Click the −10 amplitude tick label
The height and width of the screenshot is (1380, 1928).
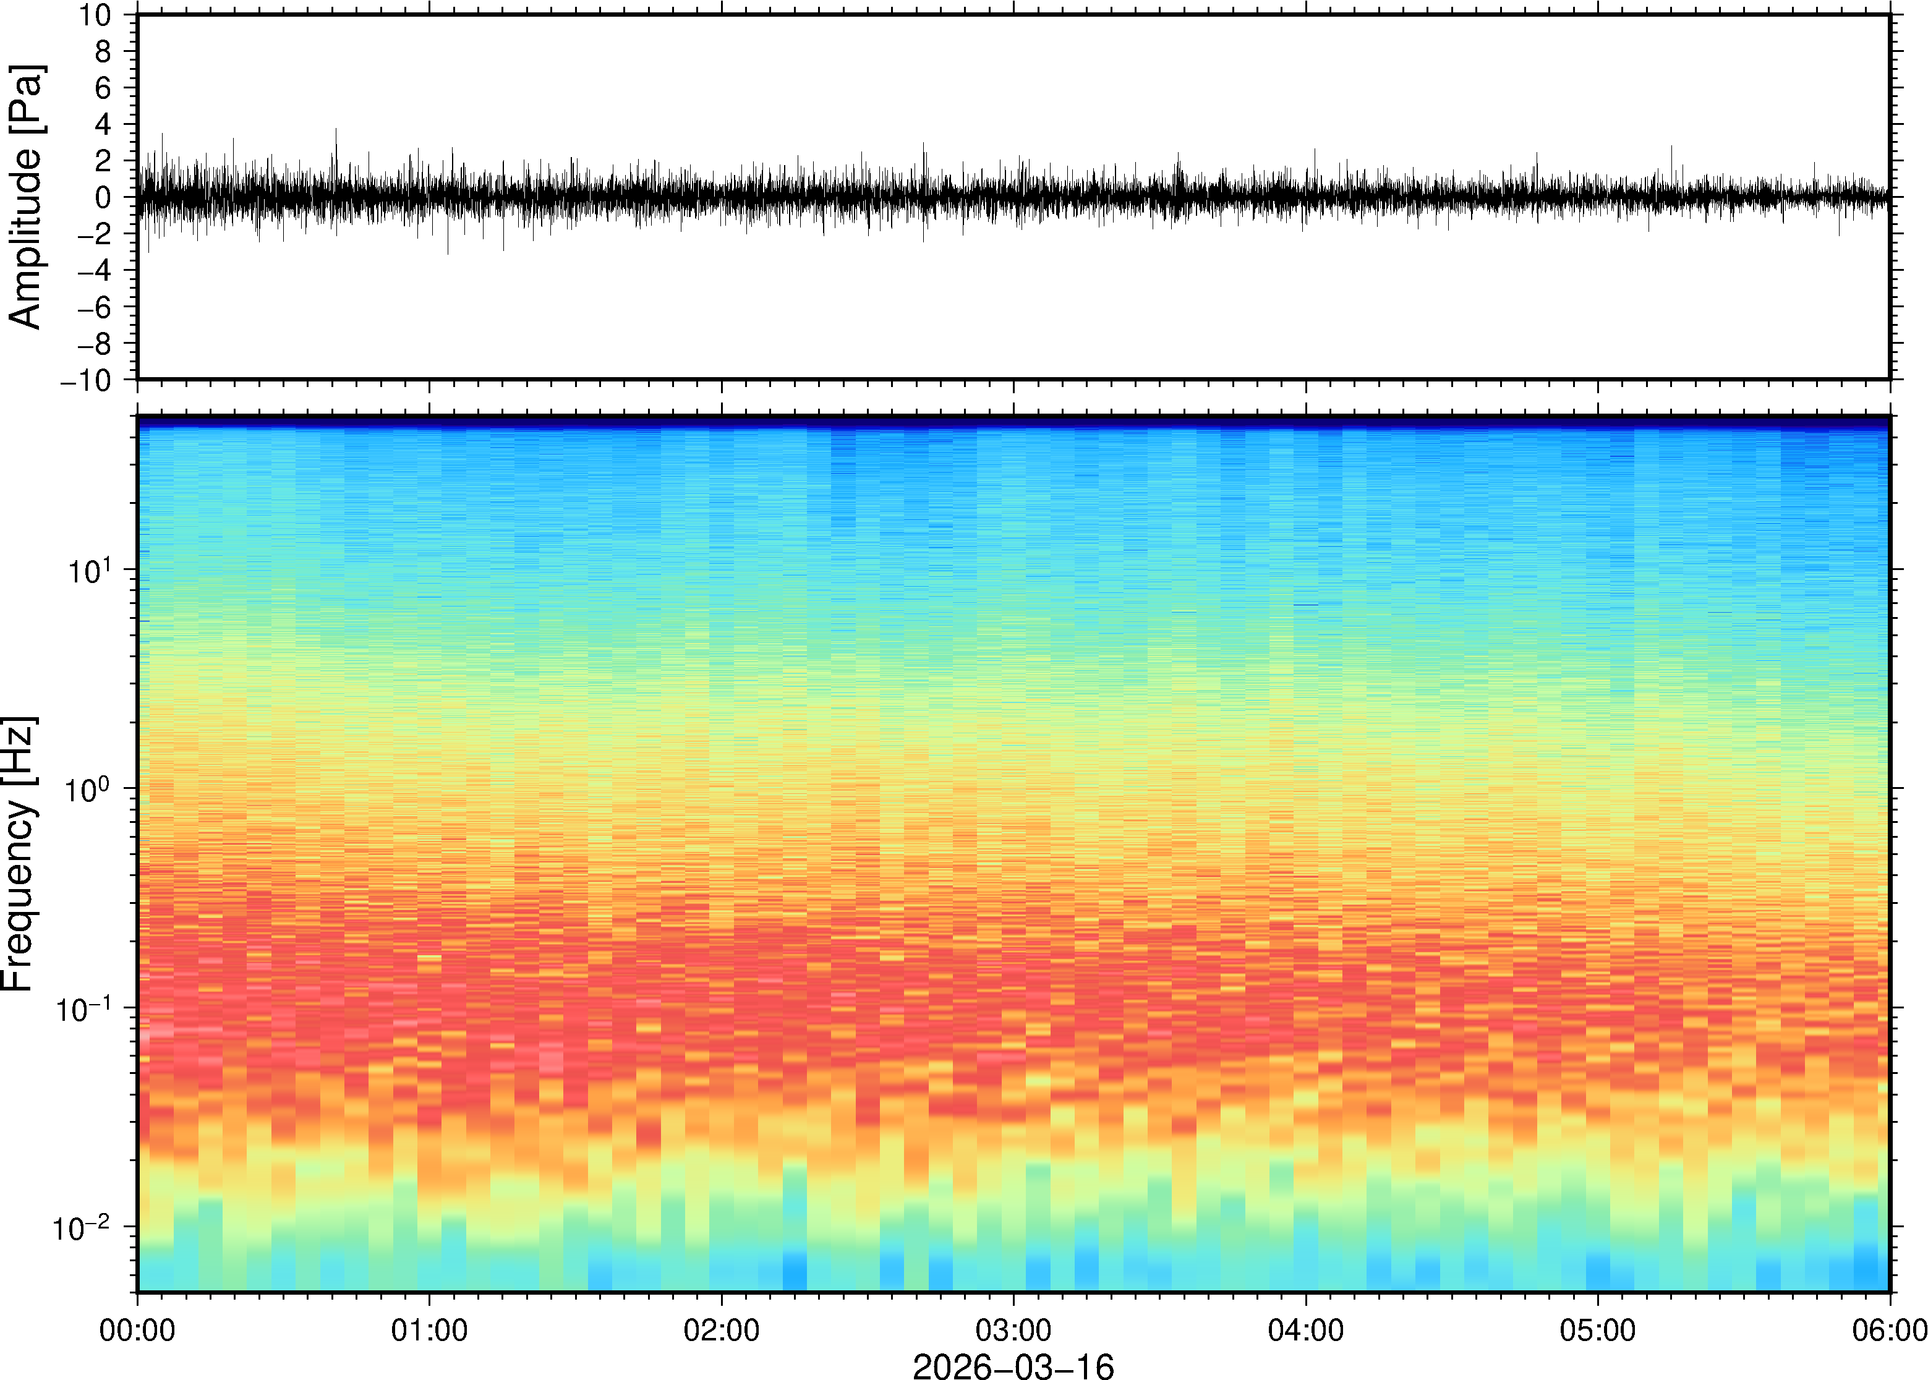click(85, 380)
